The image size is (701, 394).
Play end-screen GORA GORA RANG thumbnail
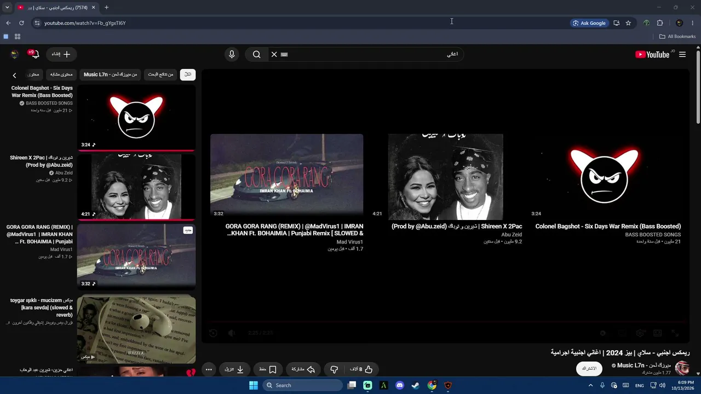pos(286,177)
